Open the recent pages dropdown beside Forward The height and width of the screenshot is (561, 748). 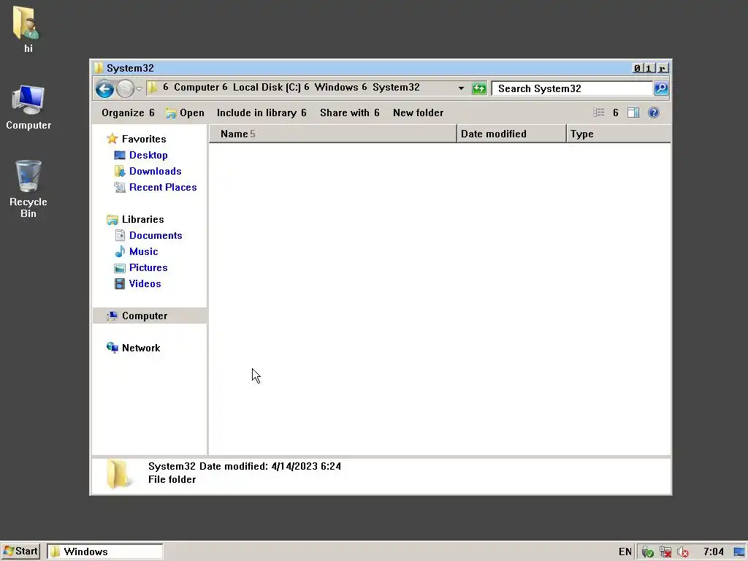pyautogui.click(x=139, y=88)
